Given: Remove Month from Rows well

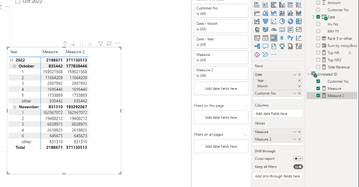Looking at the screenshot, I should point(299,86).
